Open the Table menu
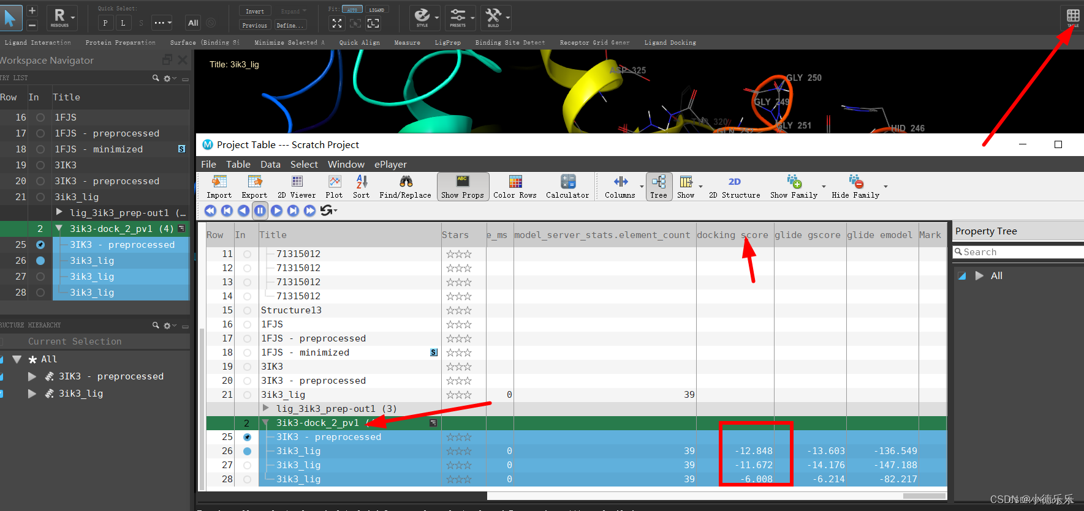1084x511 pixels. 238,165
